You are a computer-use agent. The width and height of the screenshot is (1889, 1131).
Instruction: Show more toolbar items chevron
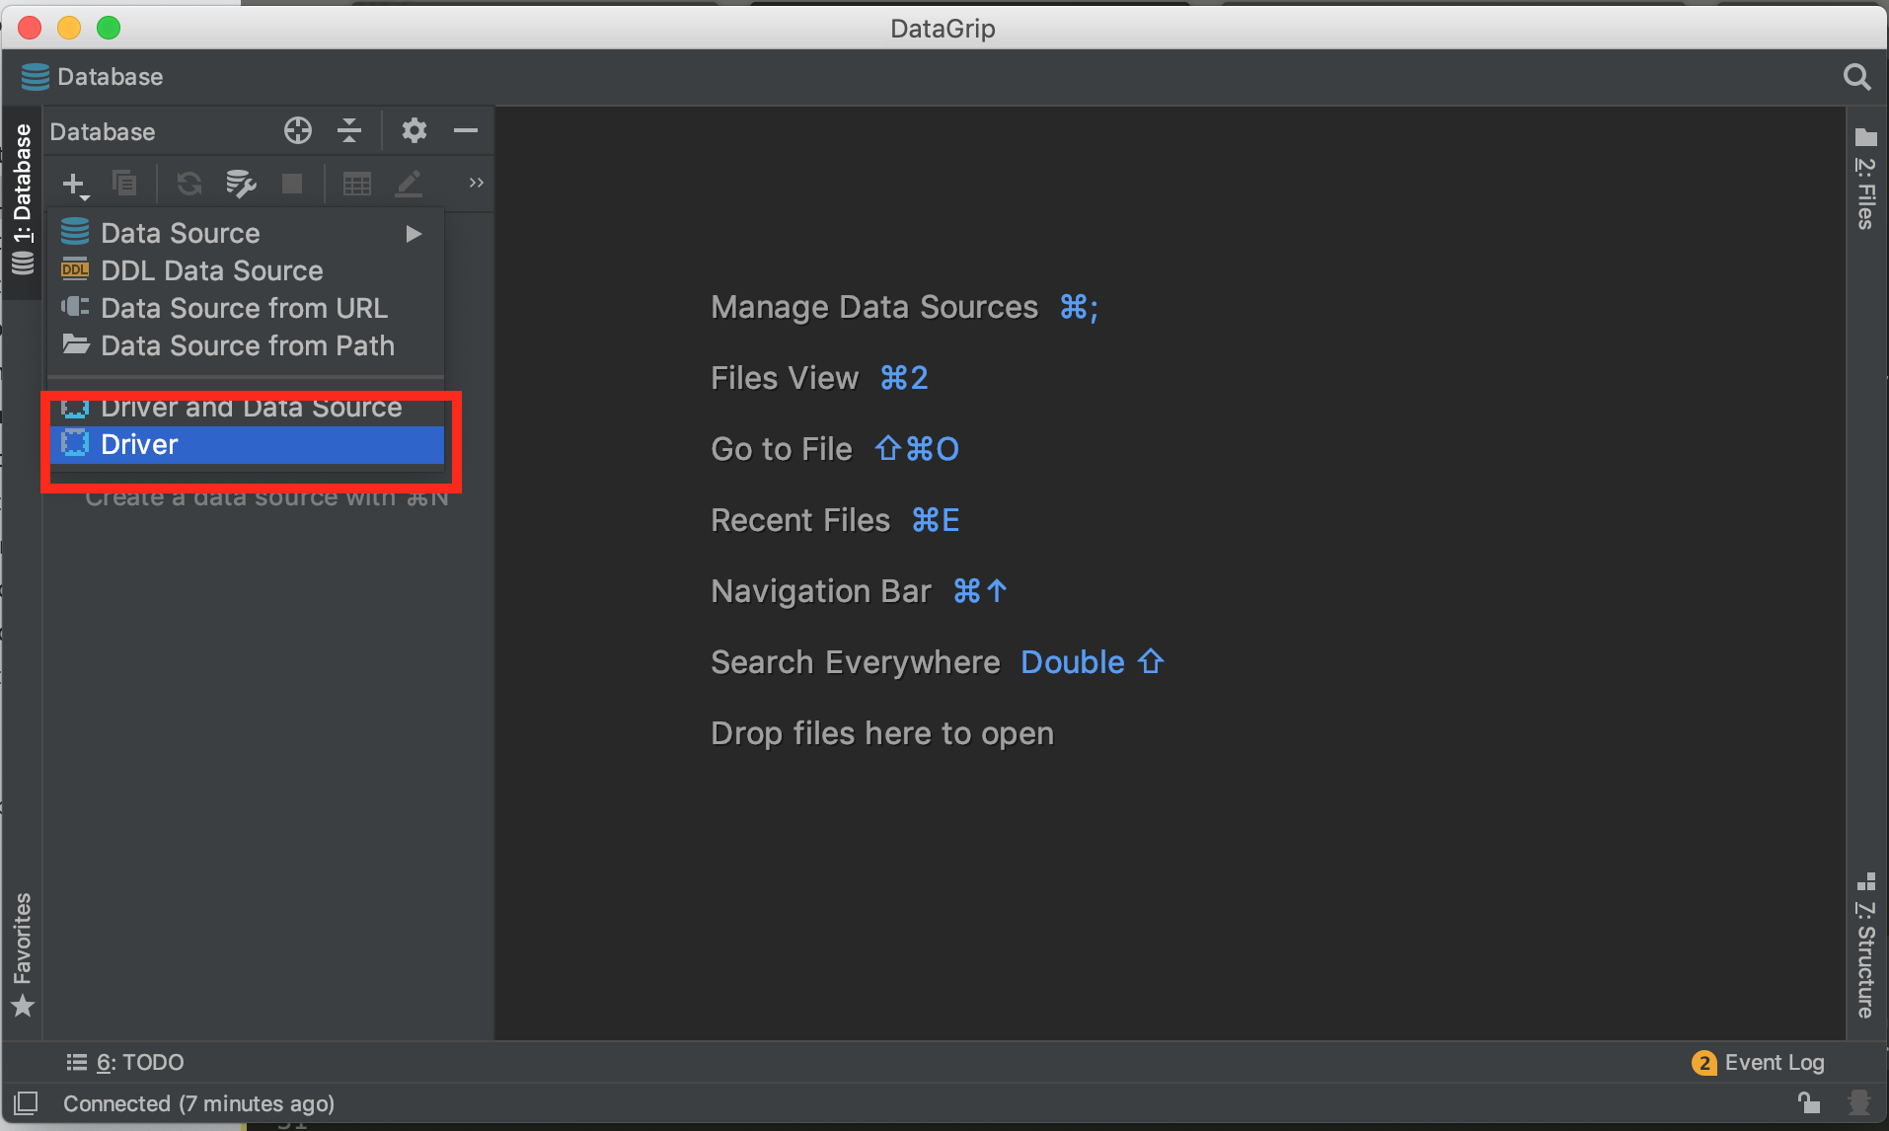point(476,183)
